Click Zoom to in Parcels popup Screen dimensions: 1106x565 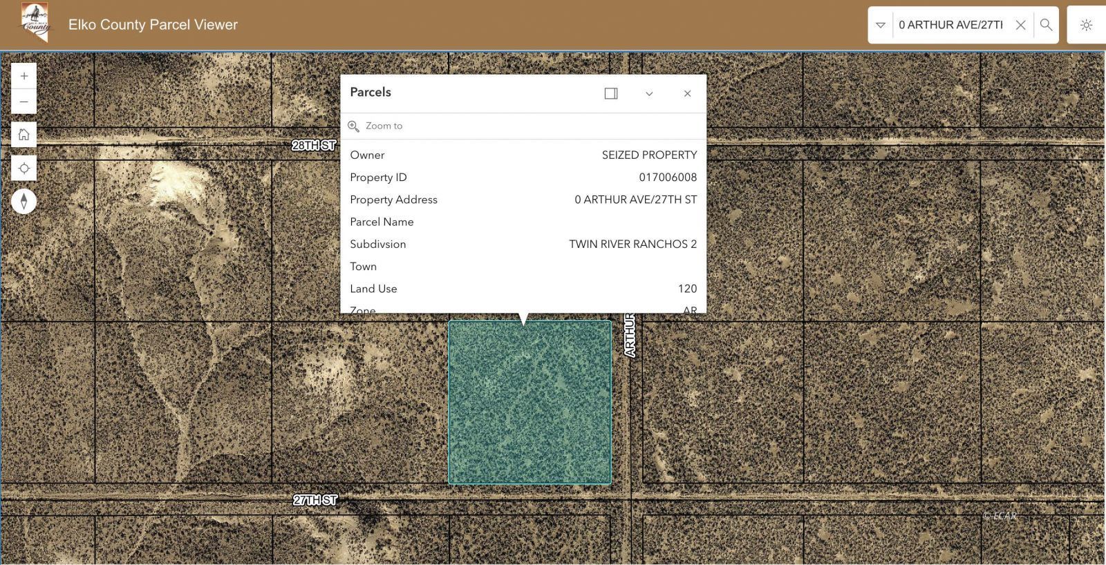coord(384,126)
